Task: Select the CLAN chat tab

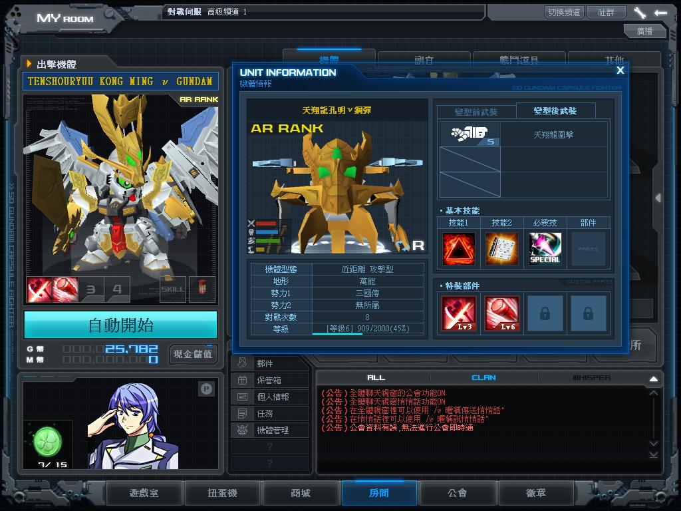Action: (484, 378)
